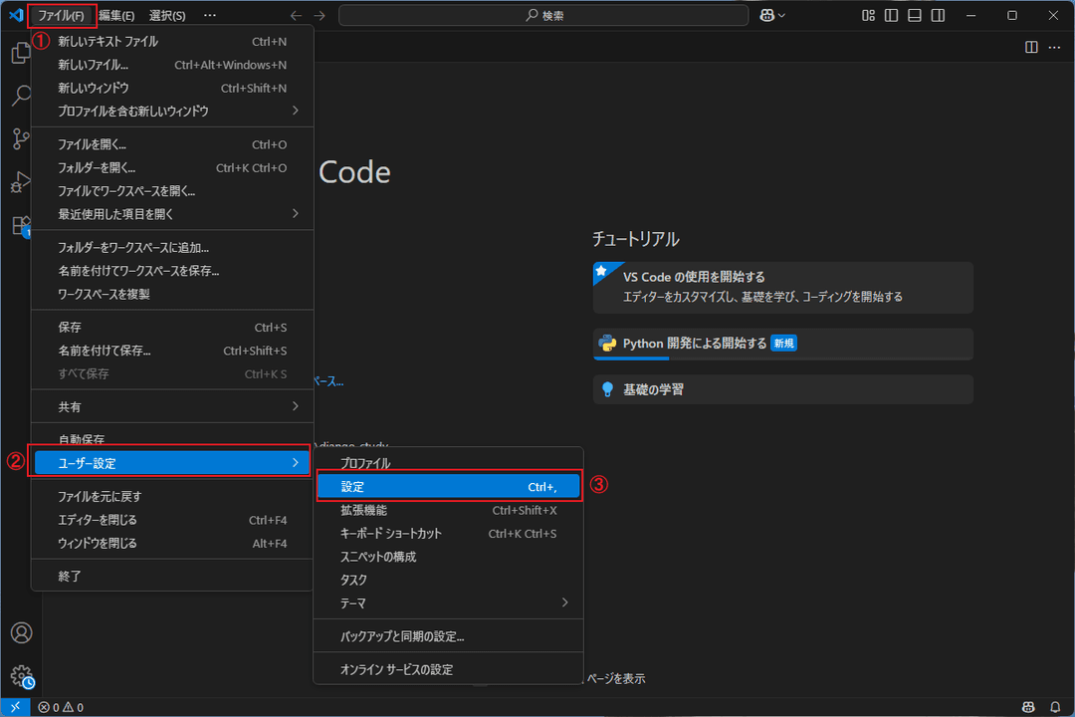Image resolution: width=1075 pixels, height=717 pixels.
Task: Expand the テーマ submenu
Action: pos(449,602)
